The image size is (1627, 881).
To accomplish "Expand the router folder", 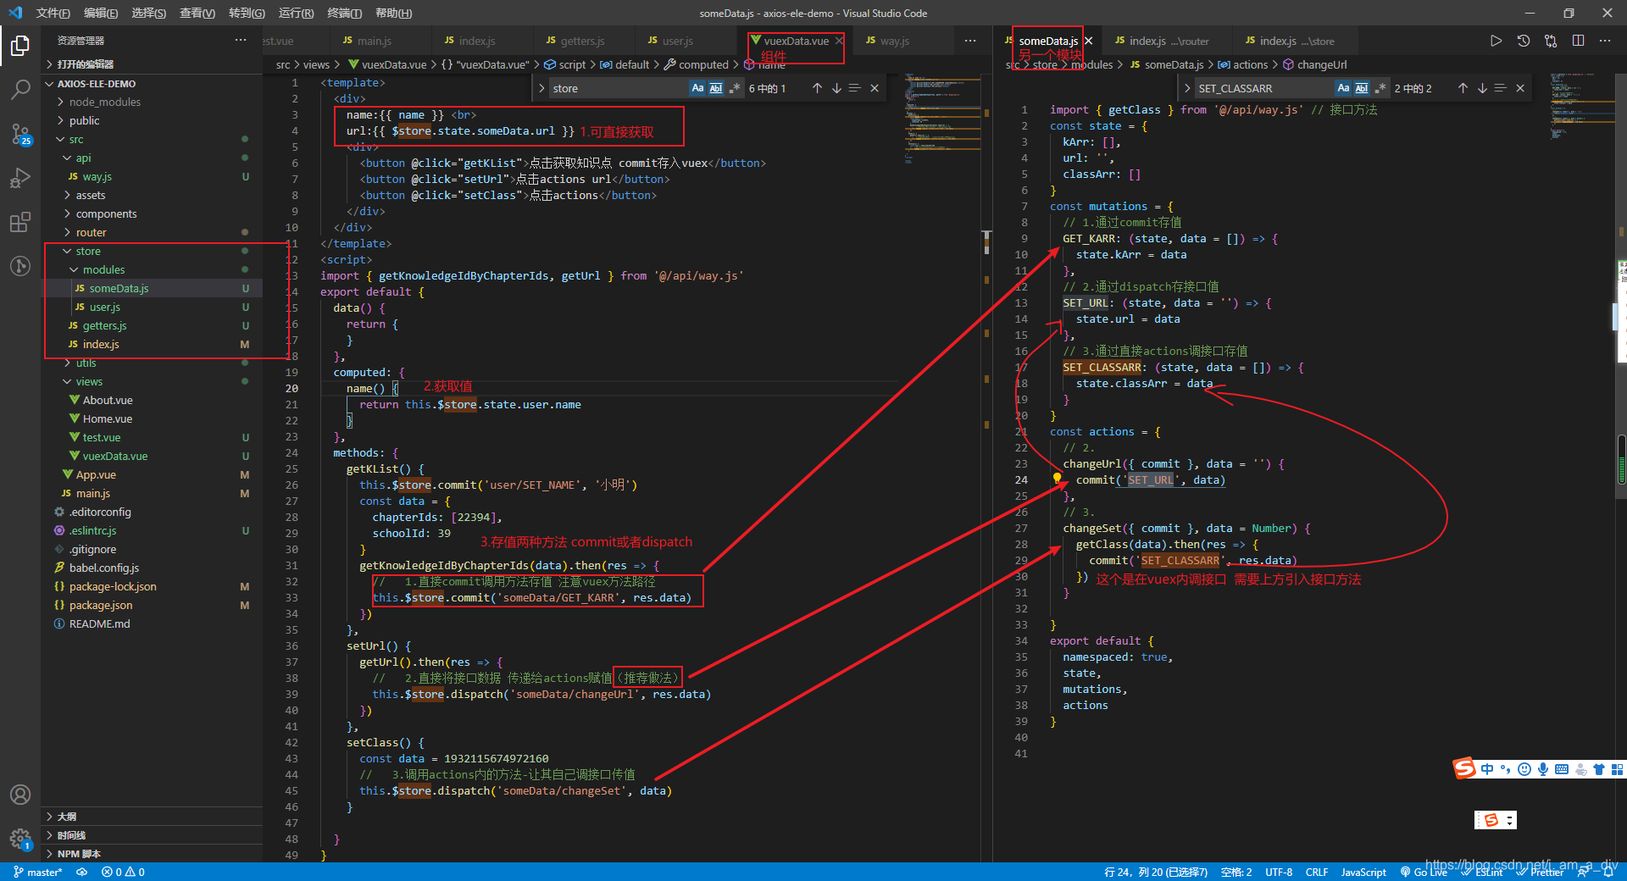I will point(68,233).
